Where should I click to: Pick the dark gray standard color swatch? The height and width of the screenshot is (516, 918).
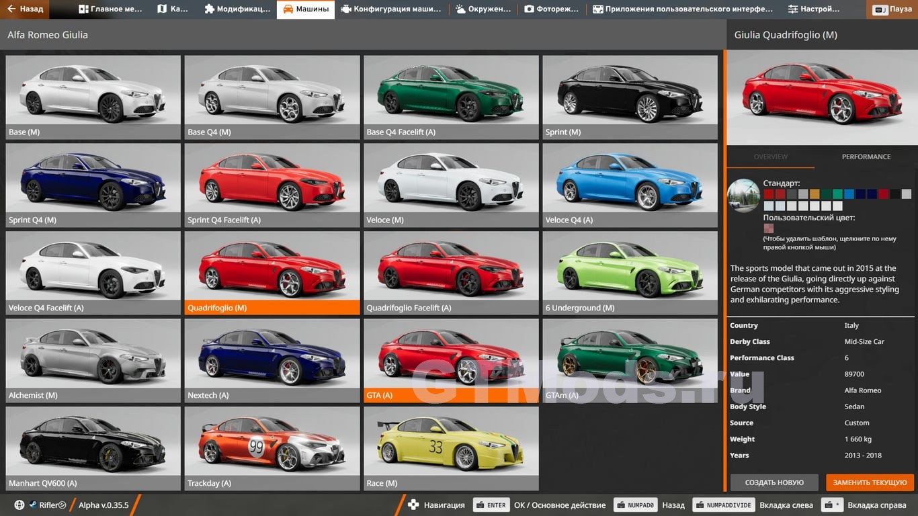coord(792,194)
